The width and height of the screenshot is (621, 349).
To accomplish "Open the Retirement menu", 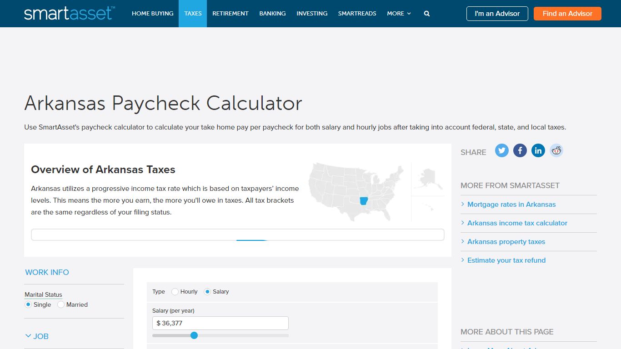I will coord(230,14).
